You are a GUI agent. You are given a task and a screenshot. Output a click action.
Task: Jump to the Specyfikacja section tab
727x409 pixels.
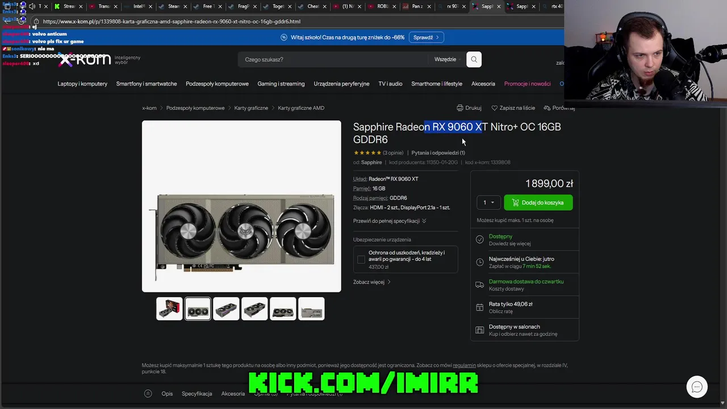click(197, 393)
